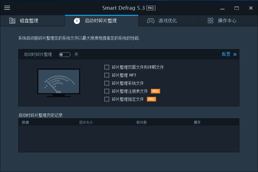Image resolution: width=258 pixels, height=172 pixels.
Task: Open the 游戏优化 tab
Action: click(168, 21)
